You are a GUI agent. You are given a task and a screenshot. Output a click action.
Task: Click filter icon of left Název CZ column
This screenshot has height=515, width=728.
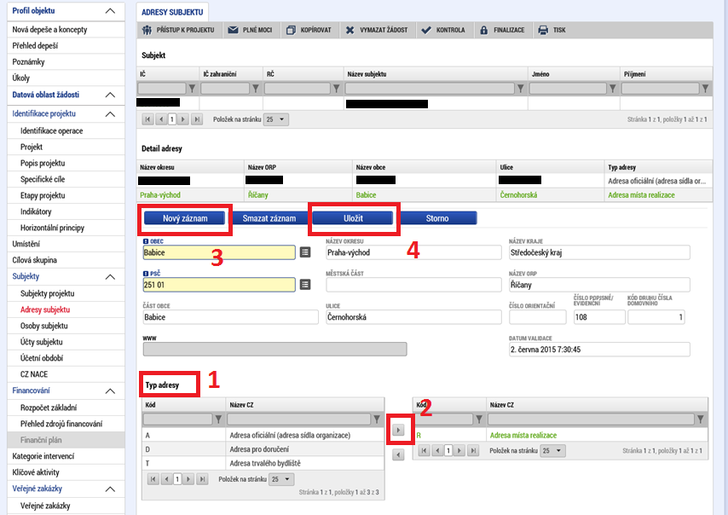click(x=377, y=420)
